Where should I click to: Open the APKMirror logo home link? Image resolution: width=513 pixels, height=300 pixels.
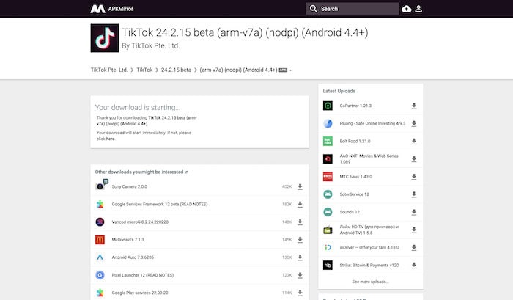(x=111, y=9)
